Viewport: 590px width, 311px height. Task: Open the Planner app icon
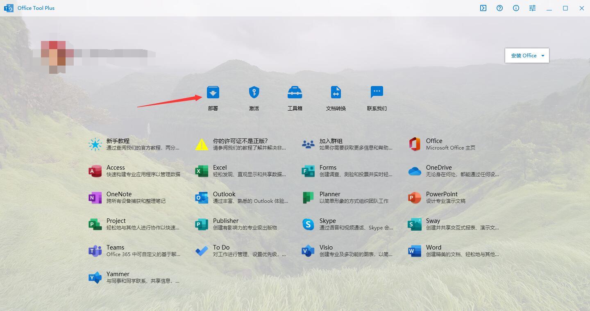coord(308,197)
